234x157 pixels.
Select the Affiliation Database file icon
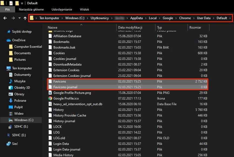pos(50,36)
